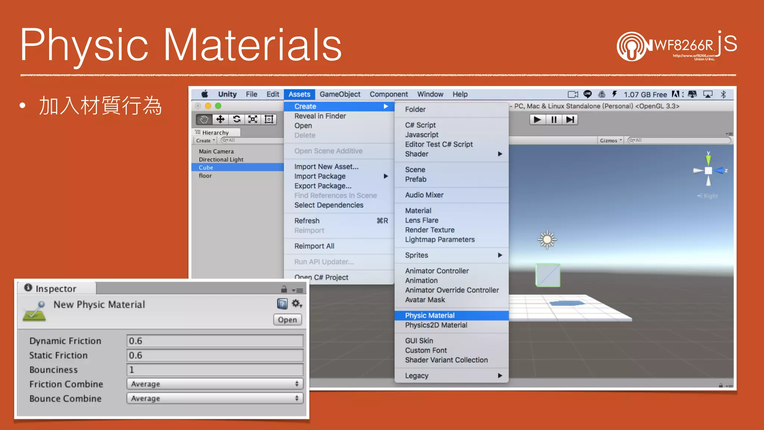Select the Rotate tool icon
This screenshot has width=764, height=430.
pyautogui.click(x=237, y=119)
